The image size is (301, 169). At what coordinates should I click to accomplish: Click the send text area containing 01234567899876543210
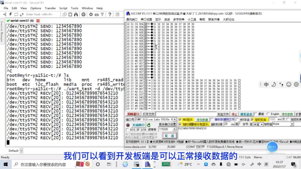tap(239, 133)
